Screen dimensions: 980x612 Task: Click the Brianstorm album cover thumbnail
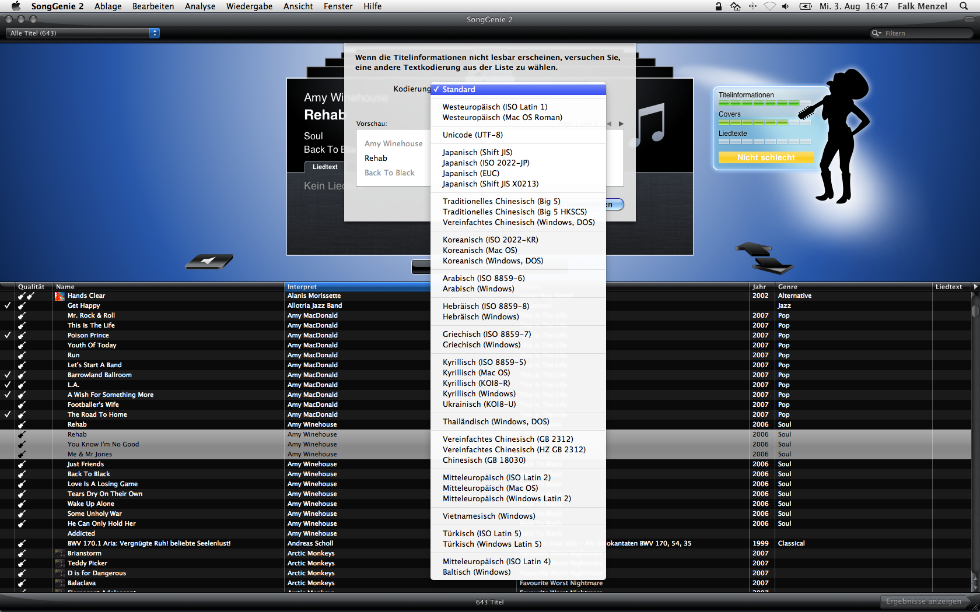(x=60, y=554)
